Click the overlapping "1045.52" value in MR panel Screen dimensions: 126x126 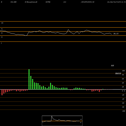[118, 74]
